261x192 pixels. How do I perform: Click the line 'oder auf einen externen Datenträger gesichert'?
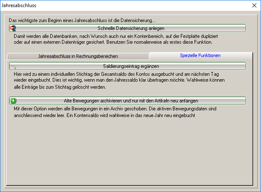113,42
